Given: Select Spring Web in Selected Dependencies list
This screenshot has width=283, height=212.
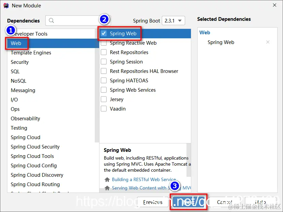Looking at the screenshot, I should [221, 42].
